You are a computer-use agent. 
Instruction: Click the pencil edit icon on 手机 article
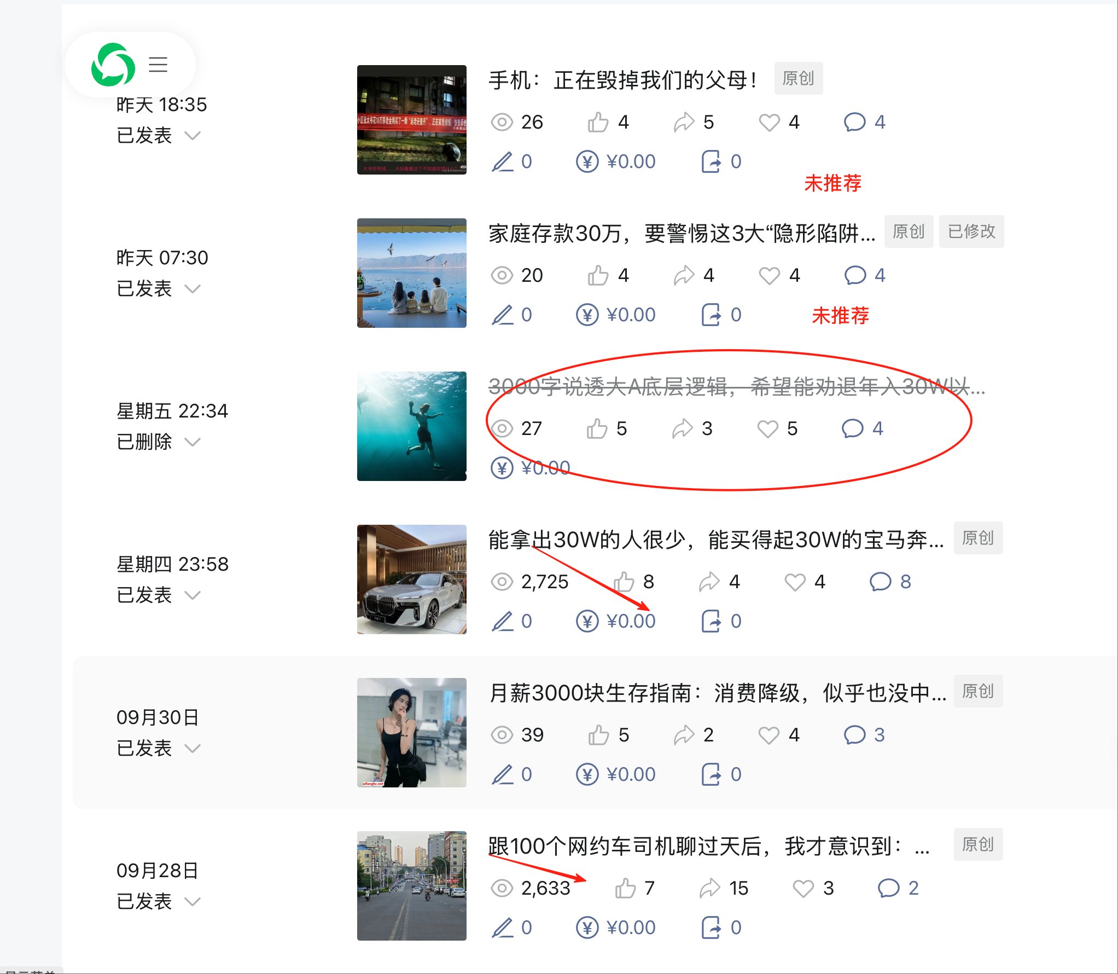(502, 161)
